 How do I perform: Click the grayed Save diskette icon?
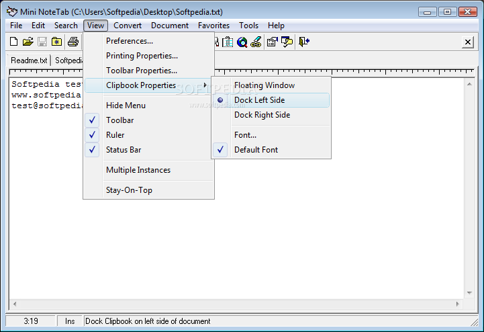[42, 42]
